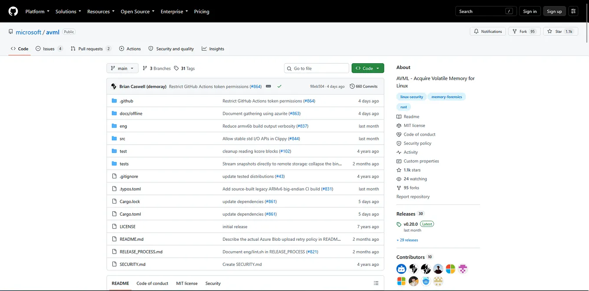The width and height of the screenshot is (589, 291).
Task: Open the Open Source dropdown menu
Action: coord(137,12)
